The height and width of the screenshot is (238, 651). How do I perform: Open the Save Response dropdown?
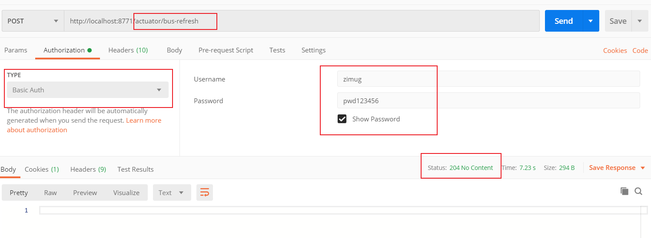pos(617,168)
